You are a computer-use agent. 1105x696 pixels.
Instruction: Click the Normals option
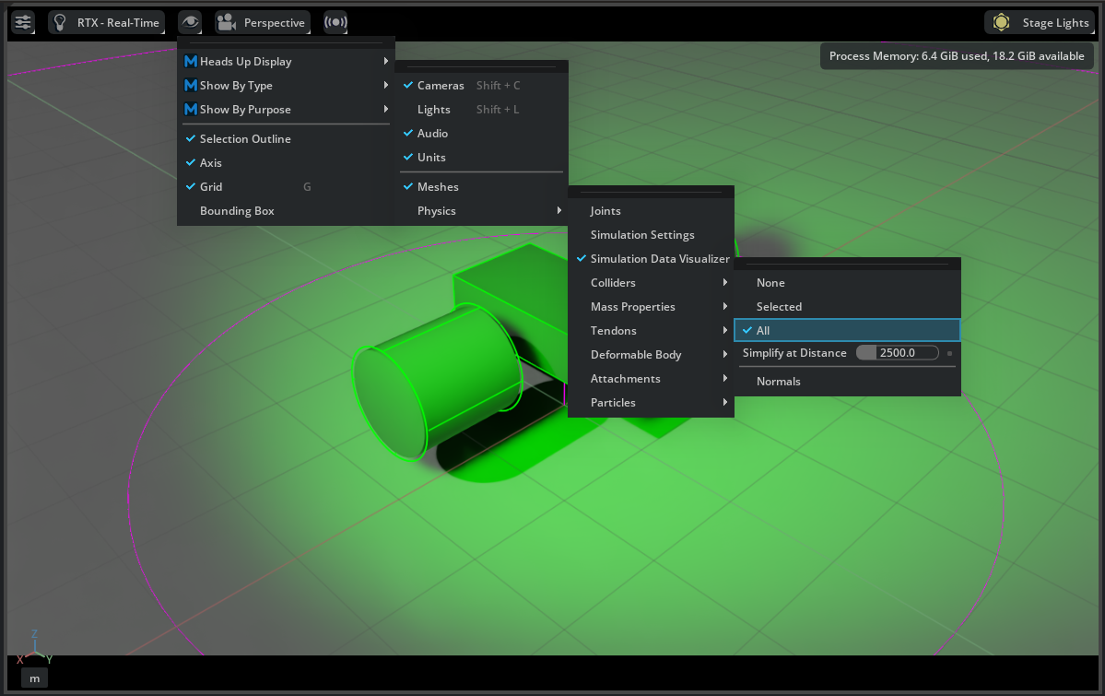pos(777,381)
